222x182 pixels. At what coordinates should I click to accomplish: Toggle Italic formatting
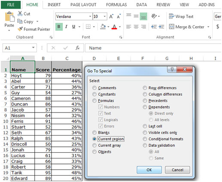pyautogui.click(x=66, y=27)
